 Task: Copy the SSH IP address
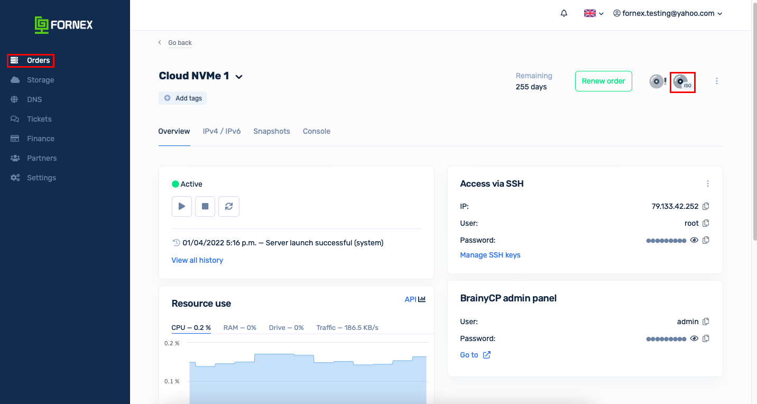tap(706, 206)
